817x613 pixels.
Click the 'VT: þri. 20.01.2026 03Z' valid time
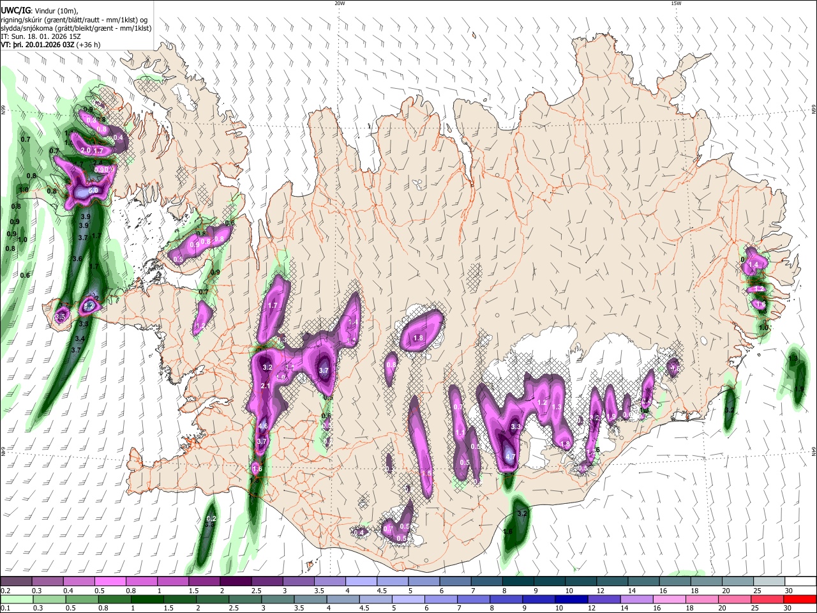[x=37, y=45]
